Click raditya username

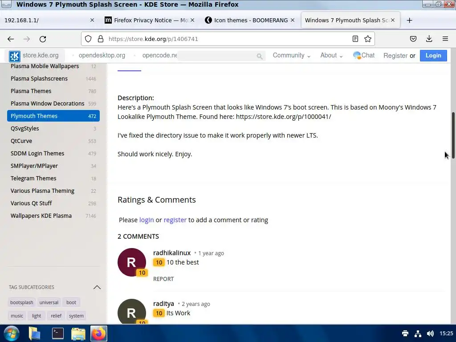pos(163,304)
